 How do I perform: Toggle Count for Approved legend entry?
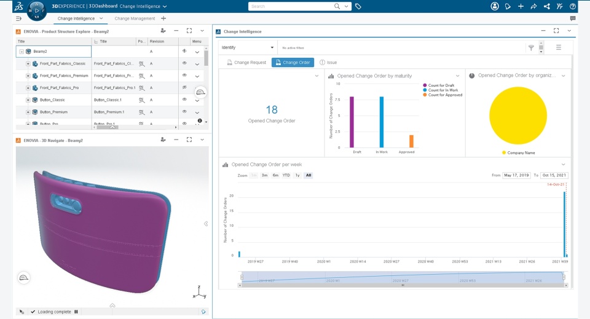pos(442,95)
